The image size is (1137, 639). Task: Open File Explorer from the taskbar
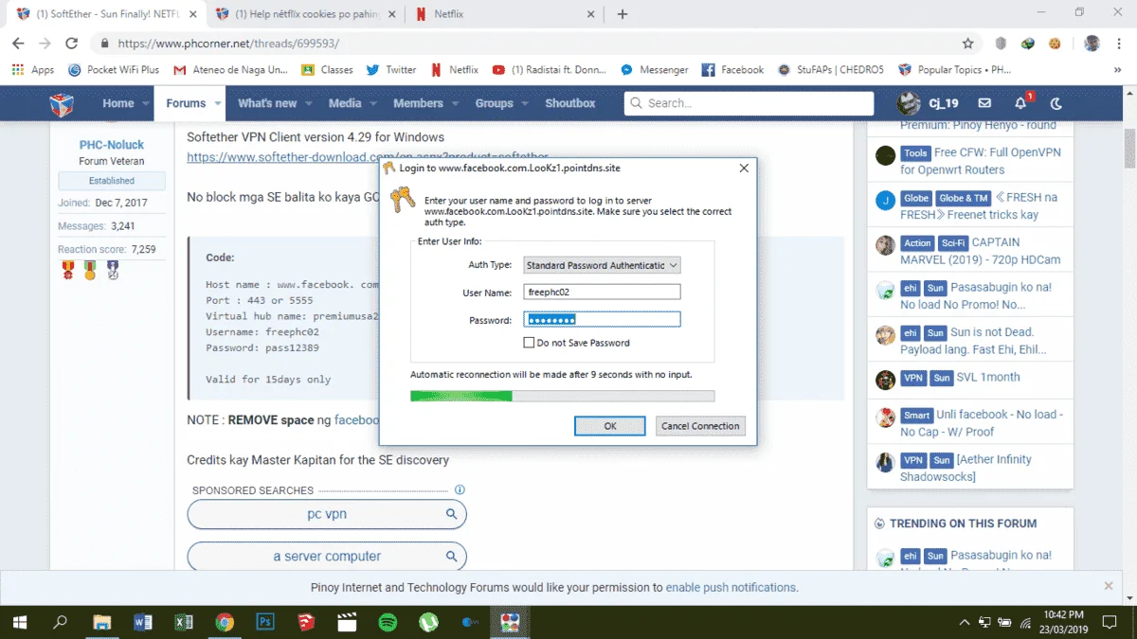pos(101,622)
